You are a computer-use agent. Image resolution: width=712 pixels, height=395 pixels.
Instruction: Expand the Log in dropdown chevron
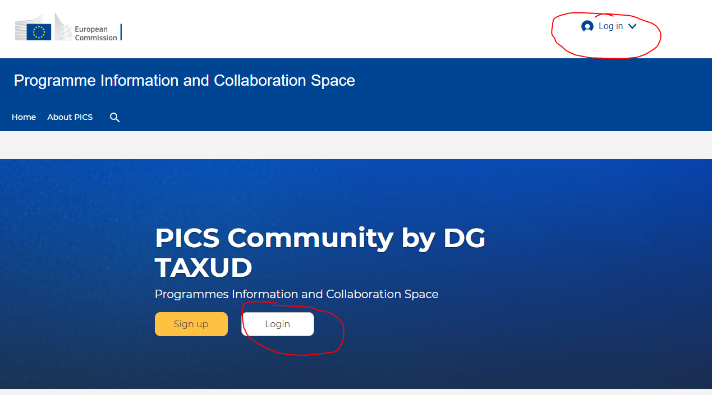(x=632, y=26)
